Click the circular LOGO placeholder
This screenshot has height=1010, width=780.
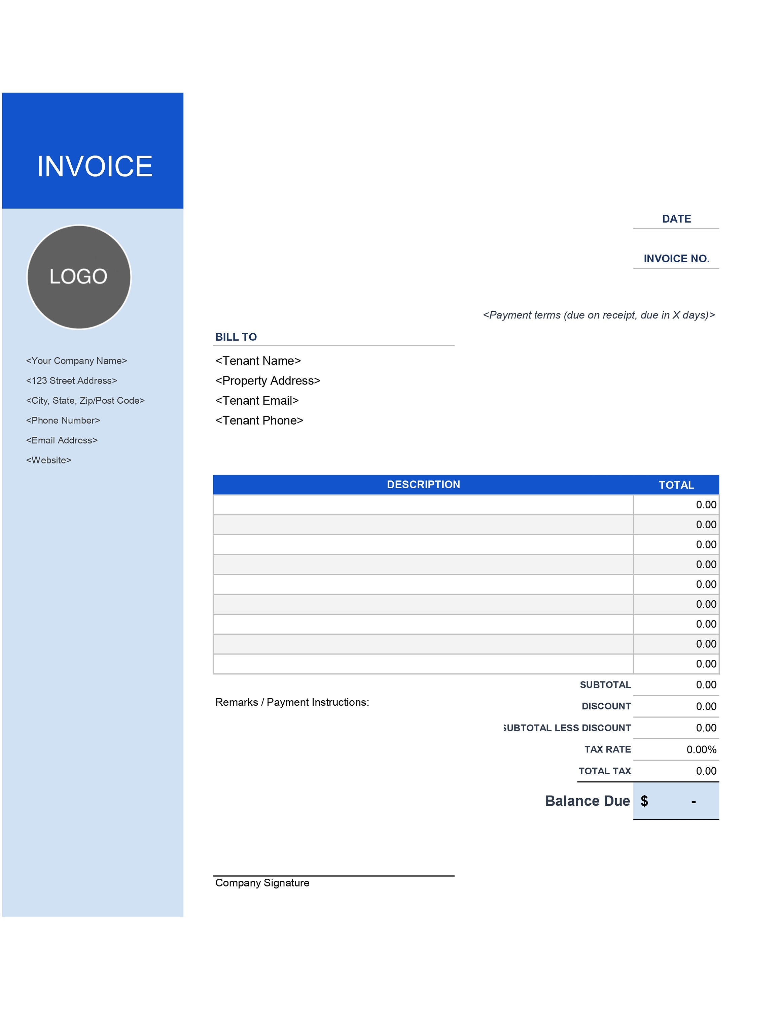pyautogui.click(x=79, y=276)
